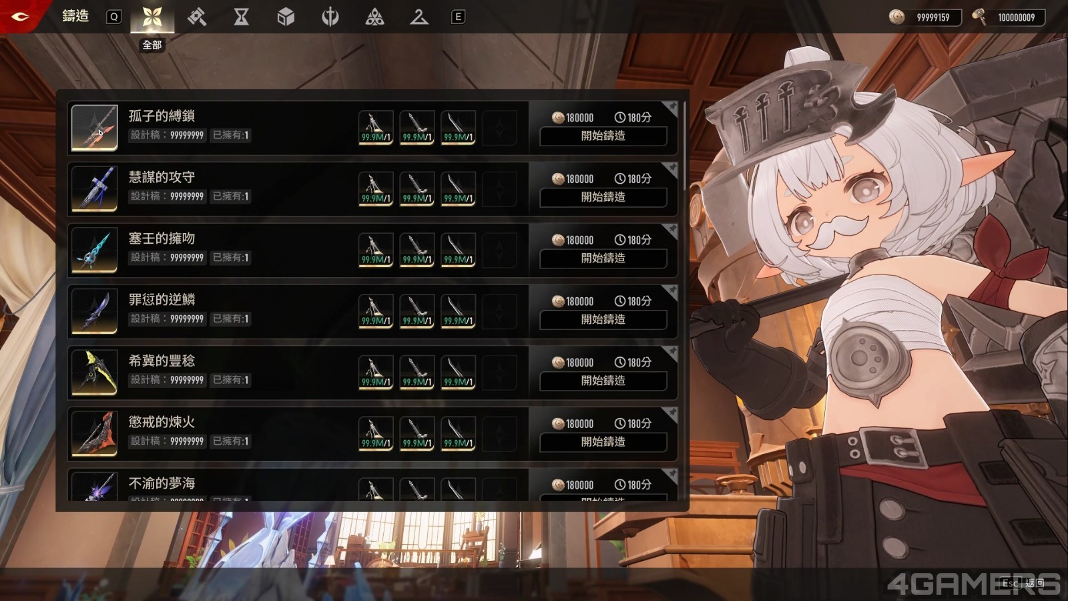Click the staff material icon in 希冀的豐稔 row
Viewport: 1068px width, 601px height.
coord(376,373)
